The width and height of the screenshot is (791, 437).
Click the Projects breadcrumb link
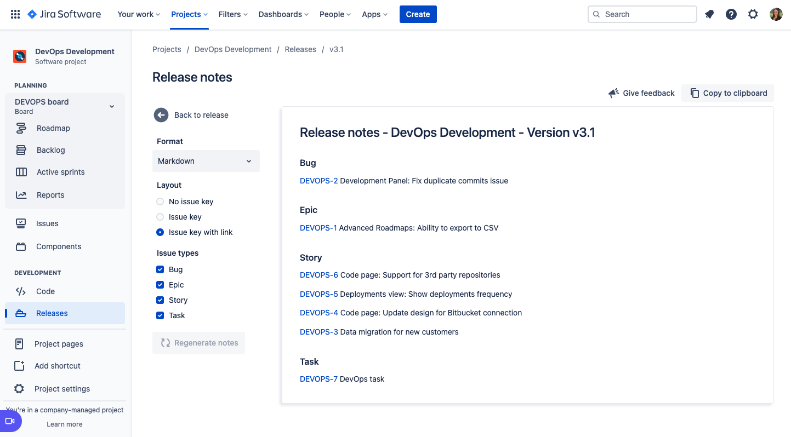pos(167,49)
